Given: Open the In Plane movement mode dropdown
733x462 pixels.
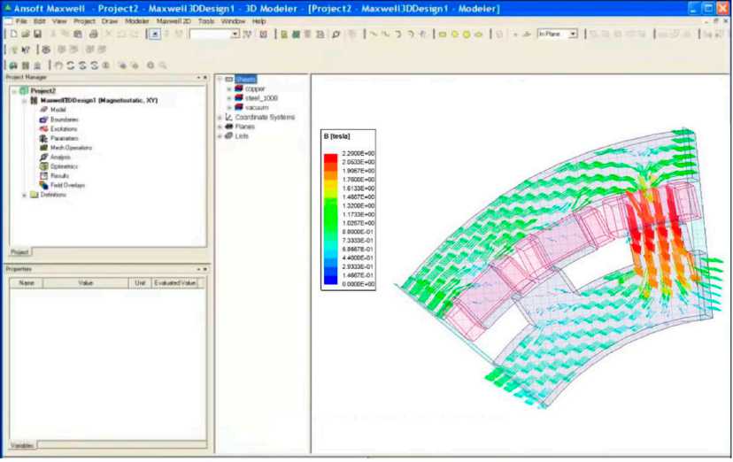Looking at the screenshot, I should [x=573, y=34].
